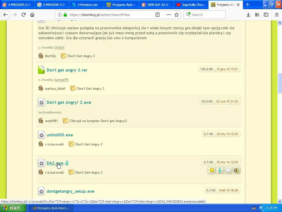Open unins000.exe file link

tap(60, 135)
